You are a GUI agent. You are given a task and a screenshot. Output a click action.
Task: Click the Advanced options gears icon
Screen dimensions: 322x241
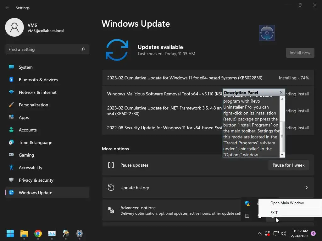coord(111,210)
